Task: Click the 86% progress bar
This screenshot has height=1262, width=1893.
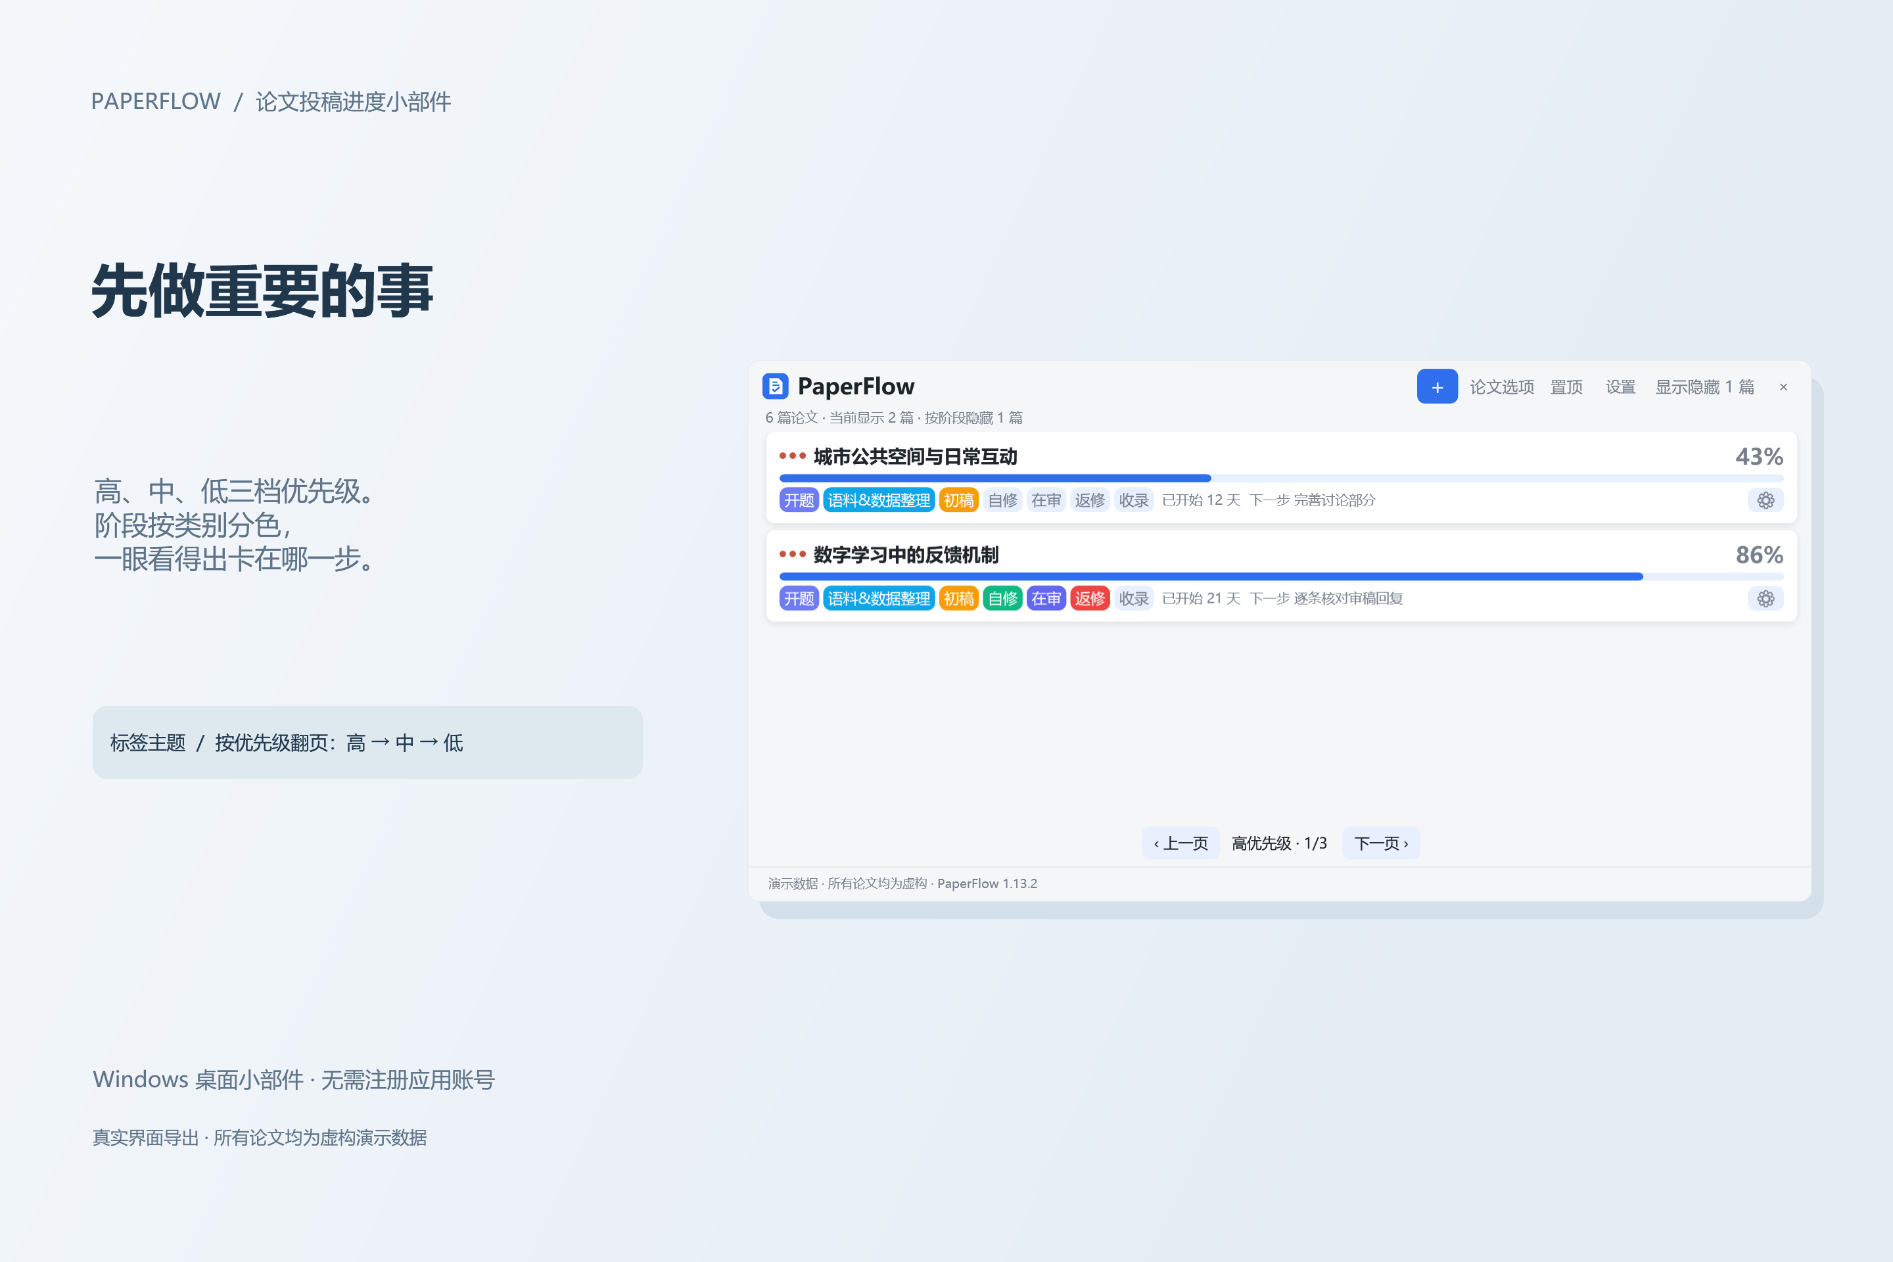Action: pyautogui.click(x=1281, y=577)
